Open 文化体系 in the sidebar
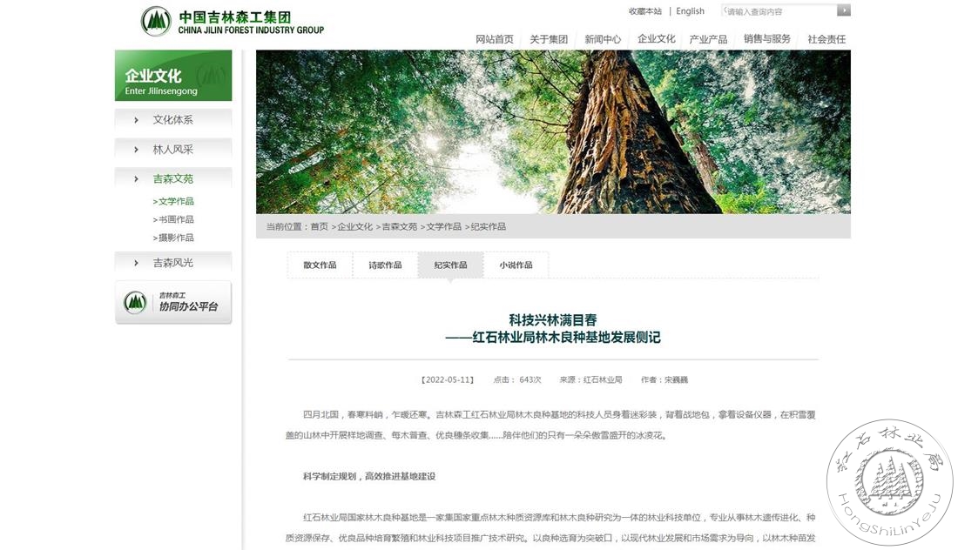The height and width of the screenshot is (550, 958). pyautogui.click(x=173, y=119)
